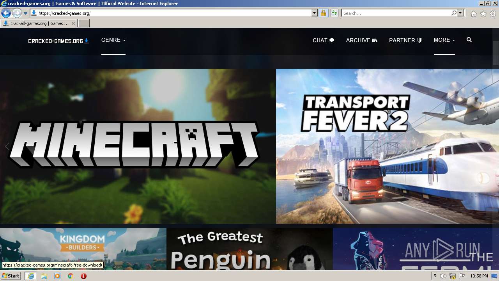Open the PARTNER page
Image resolution: width=499 pixels, height=281 pixels.
[x=405, y=40]
